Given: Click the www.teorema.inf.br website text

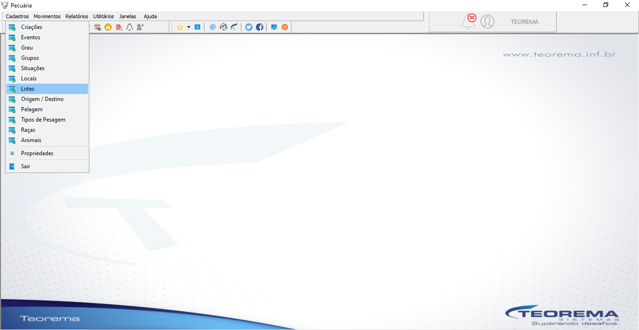Looking at the screenshot, I should 559,55.
